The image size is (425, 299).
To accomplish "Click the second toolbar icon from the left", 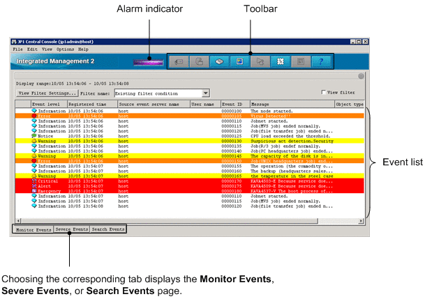I will 198,62.
